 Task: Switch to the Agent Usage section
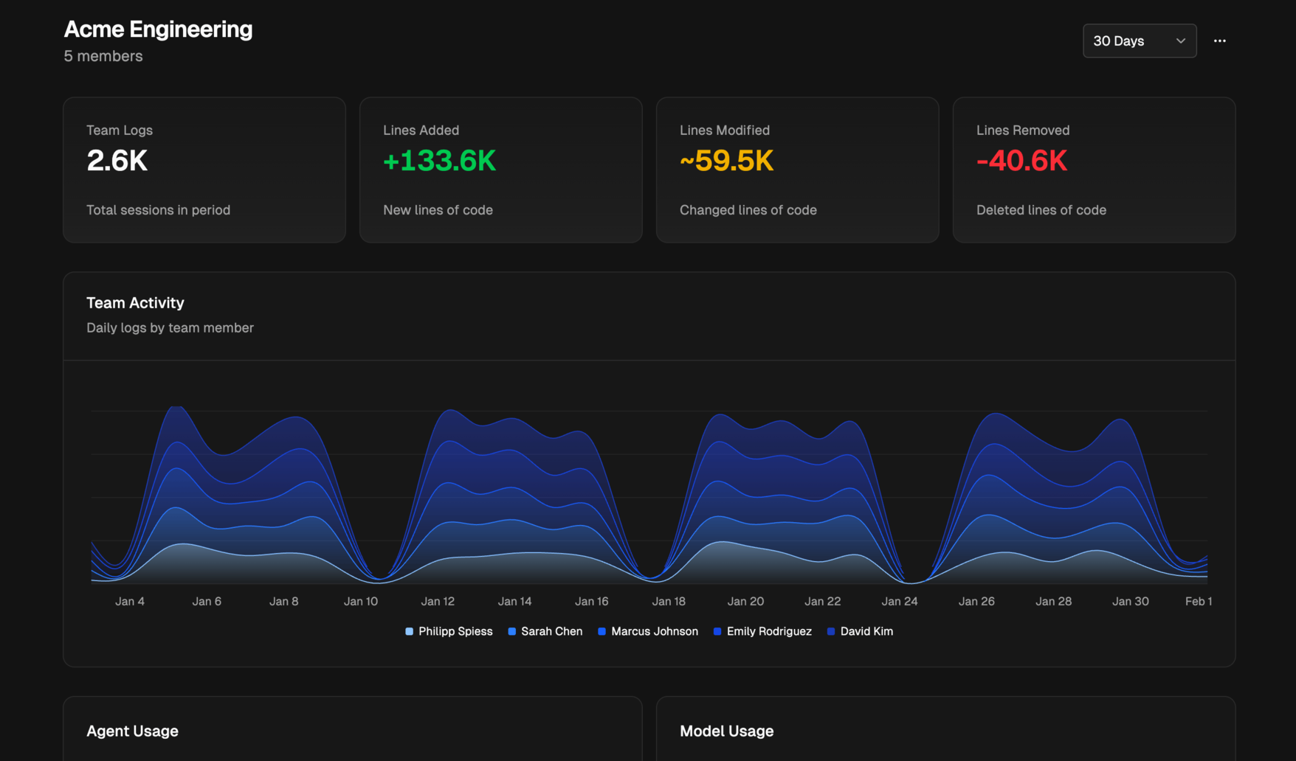(x=132, y=731)
